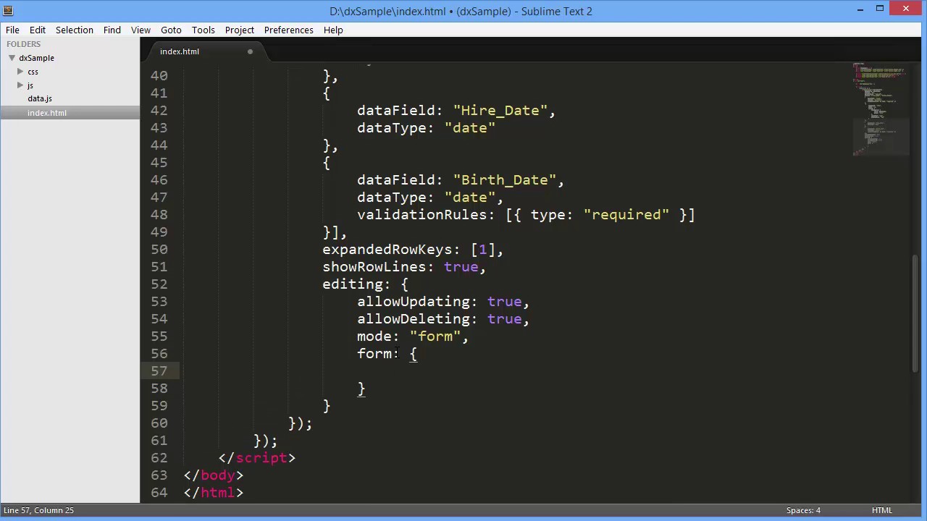Click the validationRules property name
Image resolution: width=927 pixels, height=521 pixels.
click(421, 215)
